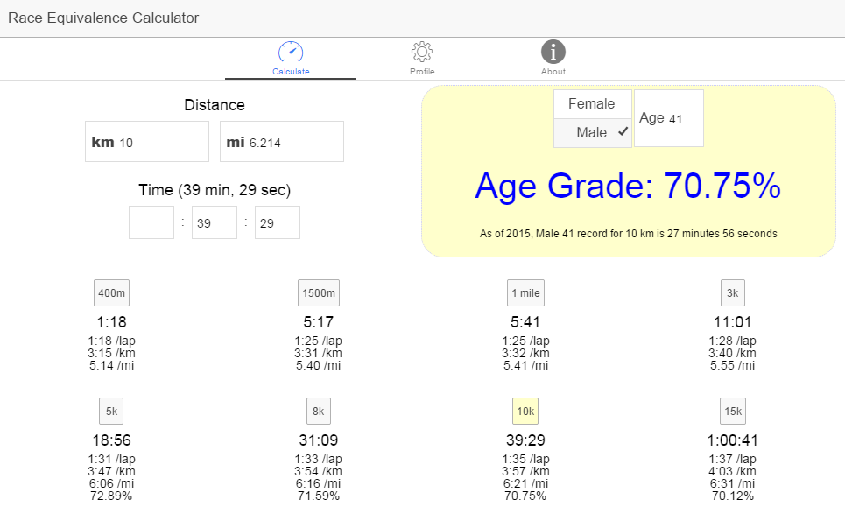Screen dimensions: 845x528
Task: Edit the Age field showing 41
Action: click(669, 118)
